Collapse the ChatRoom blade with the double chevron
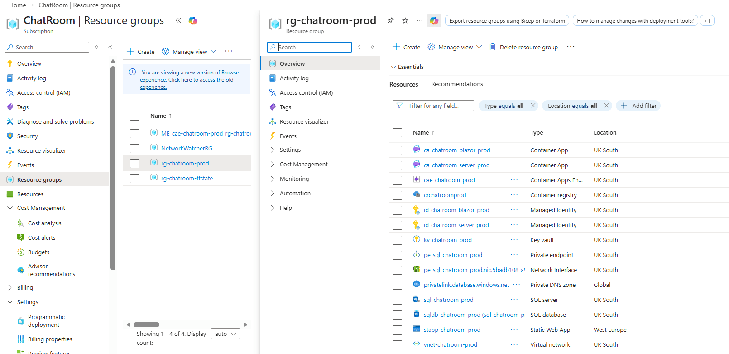 (178, 20)
